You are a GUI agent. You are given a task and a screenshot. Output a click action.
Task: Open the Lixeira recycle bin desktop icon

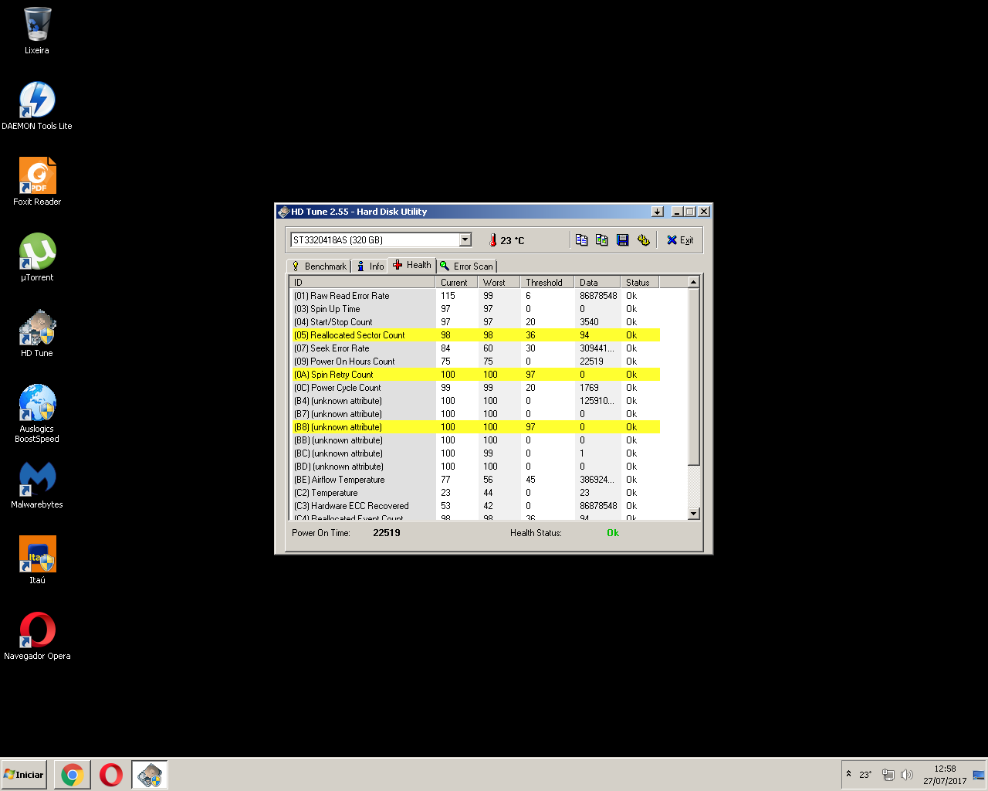[37, 31]
